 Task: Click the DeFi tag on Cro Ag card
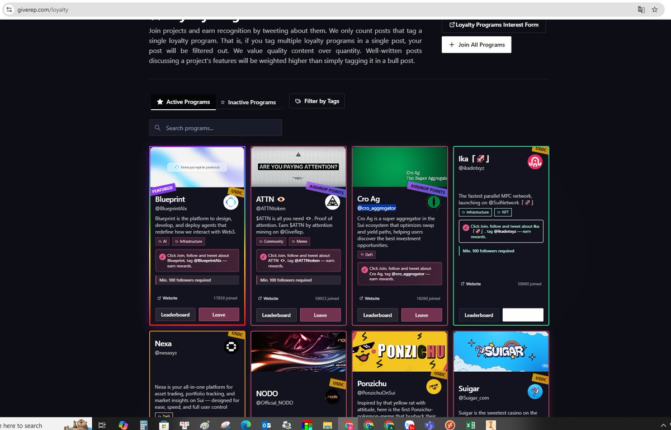click(x=366, y=254)
